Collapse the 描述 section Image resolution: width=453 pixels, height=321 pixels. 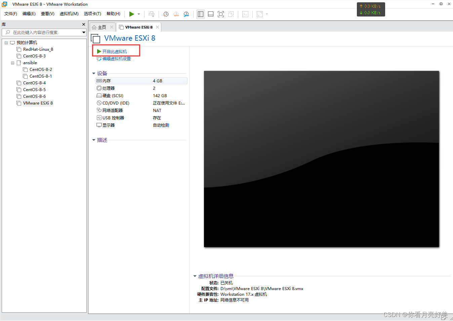(94, 140)
